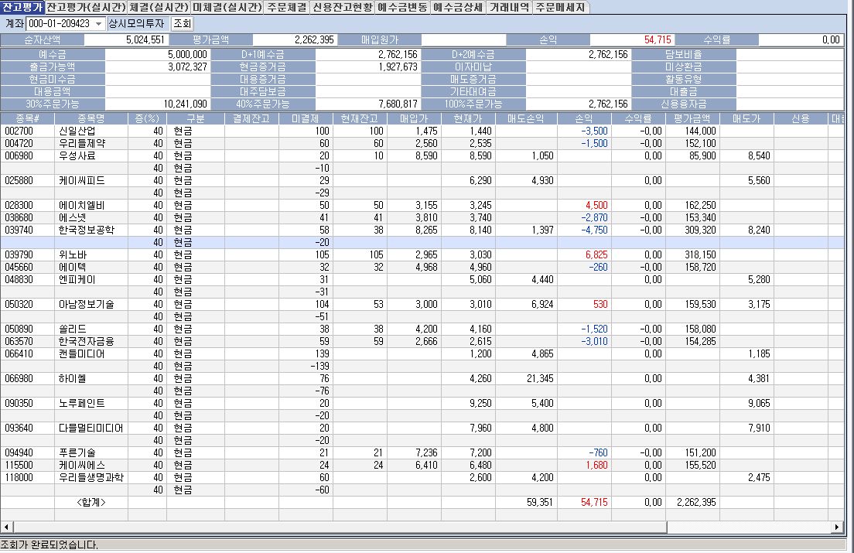Click the left arrow on horizontal scrollbar
This screenshot has width=854, height=553.
(x=7, y=527)
